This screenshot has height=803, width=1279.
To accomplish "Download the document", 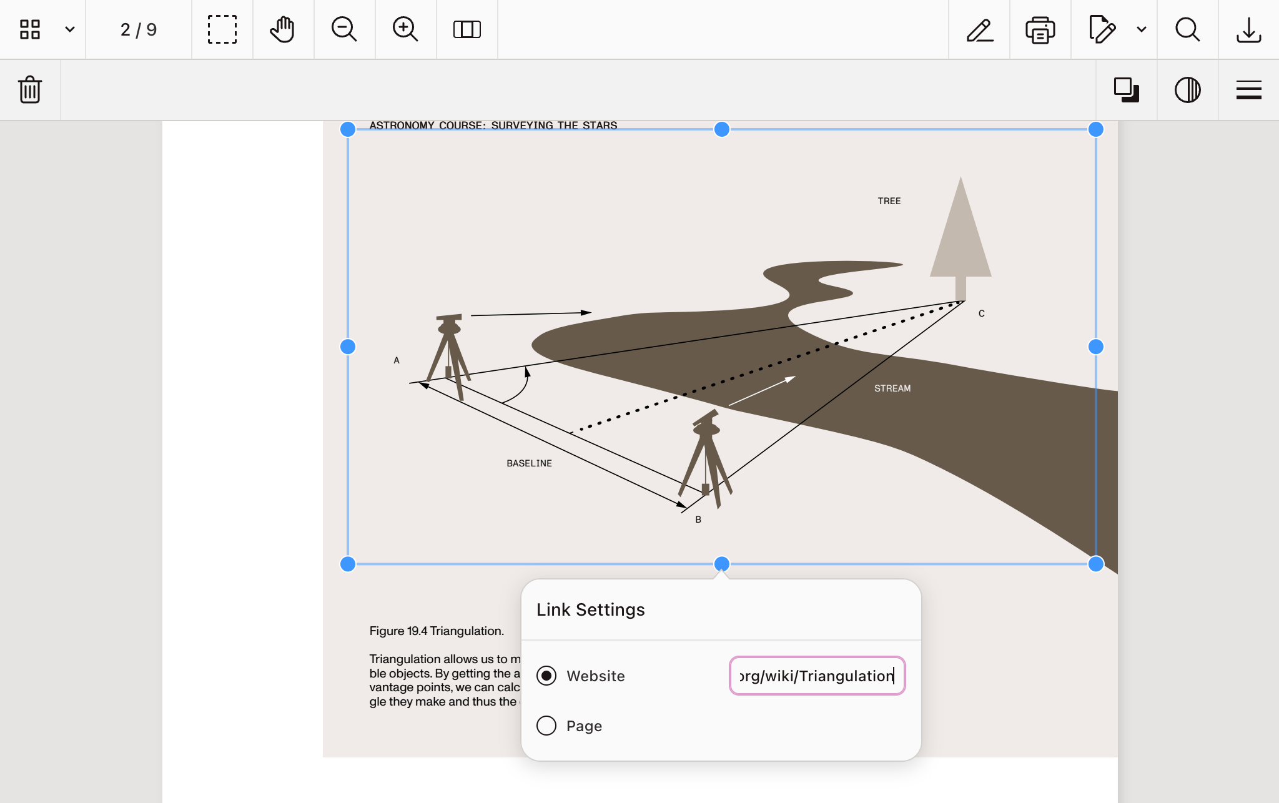I will (1248, 29).
